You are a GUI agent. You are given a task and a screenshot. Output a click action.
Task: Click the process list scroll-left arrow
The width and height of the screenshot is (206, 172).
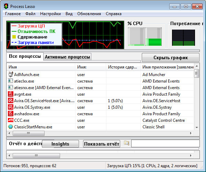pyautogui.click(x=9, y=133)
